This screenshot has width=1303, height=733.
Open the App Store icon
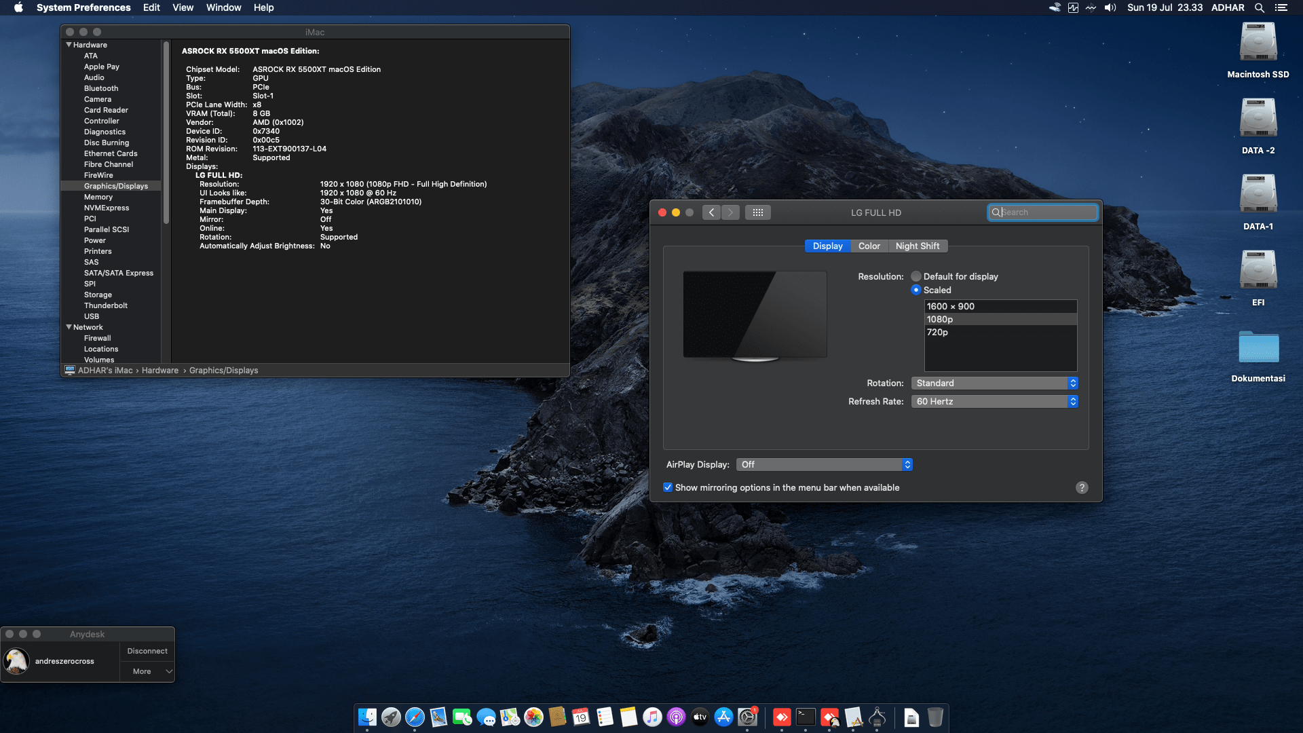click(x=724, y=717)
